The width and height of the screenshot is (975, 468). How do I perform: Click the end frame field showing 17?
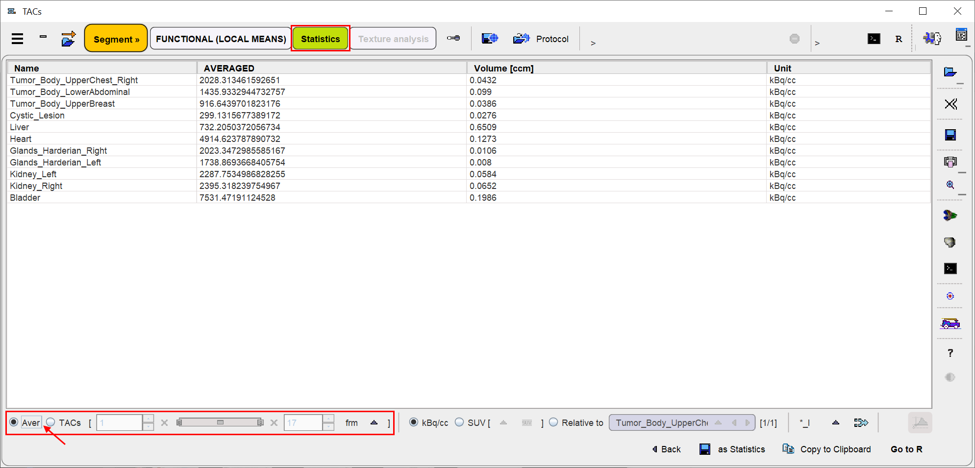pyautogui.click(x=303, y=422)
